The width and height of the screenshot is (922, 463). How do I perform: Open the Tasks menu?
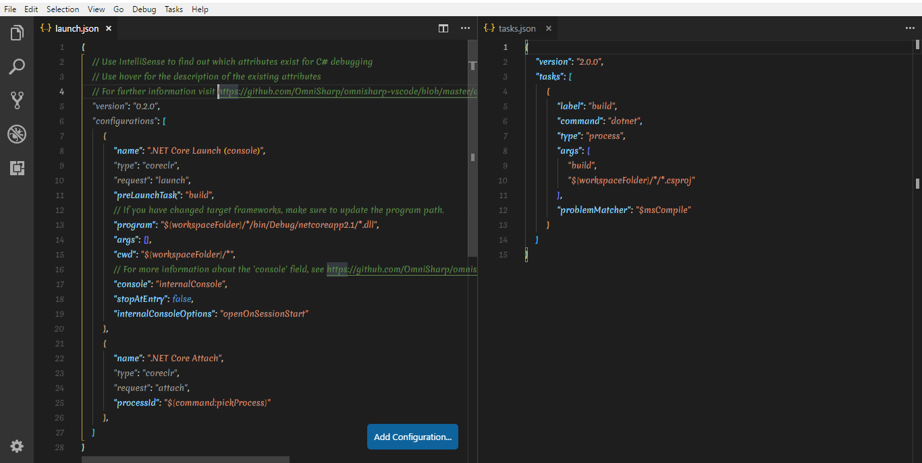[173, 9]
